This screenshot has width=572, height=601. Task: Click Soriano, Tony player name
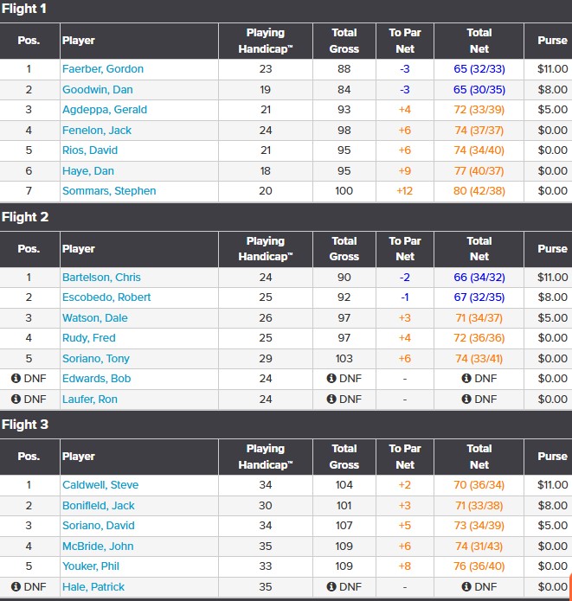[x=96, y=358]
